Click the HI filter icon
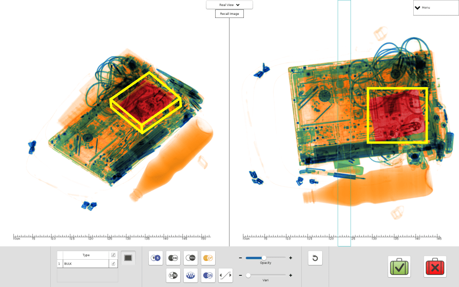 191,275
